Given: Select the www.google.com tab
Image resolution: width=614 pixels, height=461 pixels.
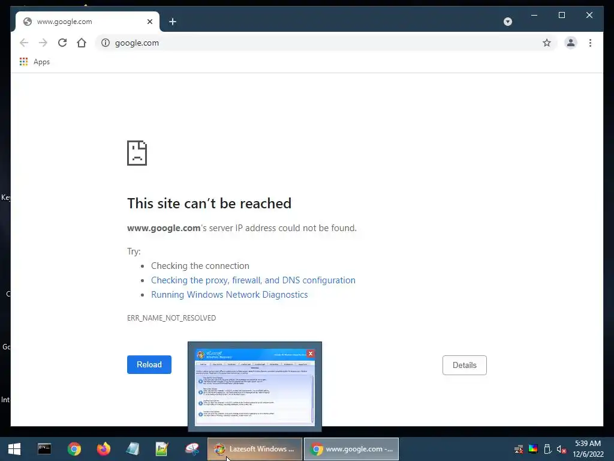Looking at the screenshot, I should pyautogui.click(x=88, y=22).
